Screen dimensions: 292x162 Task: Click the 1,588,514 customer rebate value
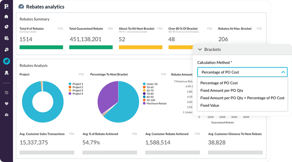point(158,143)
